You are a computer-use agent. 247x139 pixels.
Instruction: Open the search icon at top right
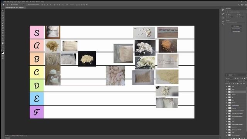[x=239, y=5]
